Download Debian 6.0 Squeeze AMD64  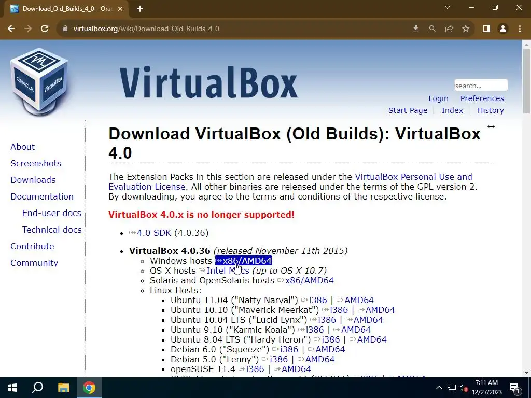326,349
